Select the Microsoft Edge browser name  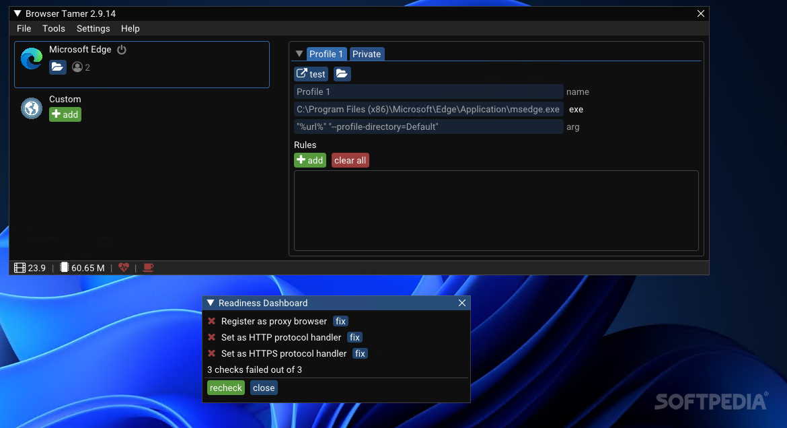[x=80, y=49]
